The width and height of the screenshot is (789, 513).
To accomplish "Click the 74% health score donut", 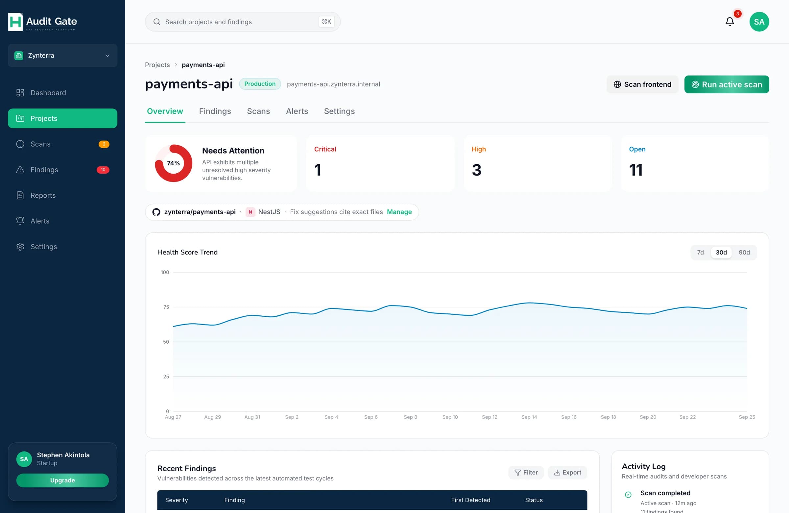I will (x=173, y=163).
